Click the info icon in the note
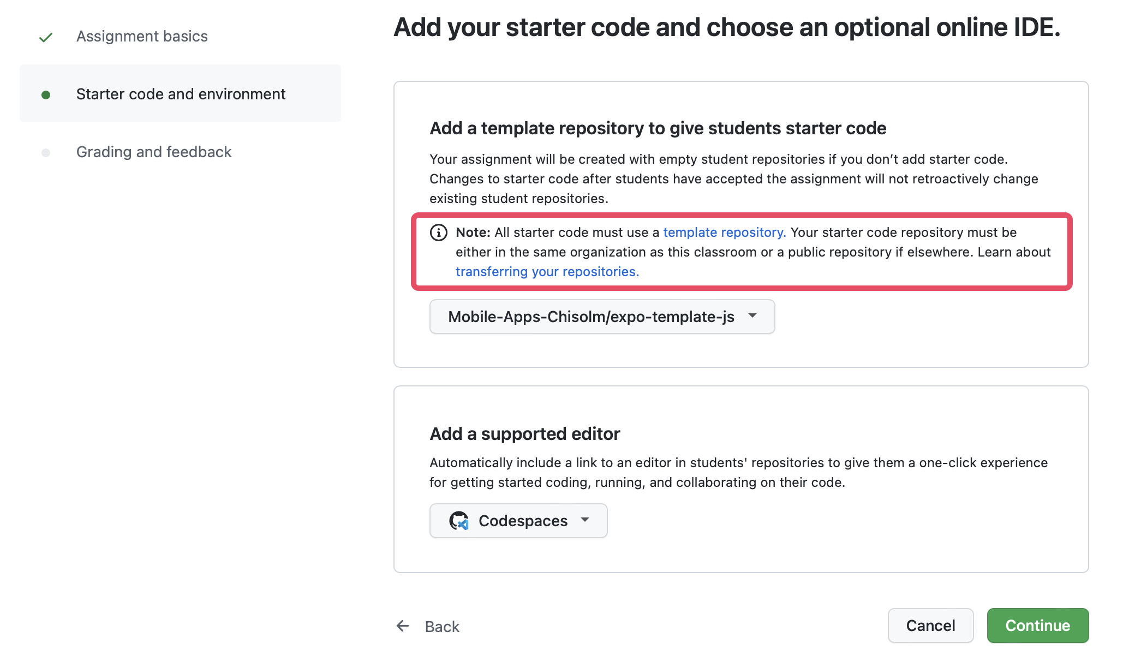This screenshot has height=667, width=1123. pyautogui.click(x=439, y=233)
